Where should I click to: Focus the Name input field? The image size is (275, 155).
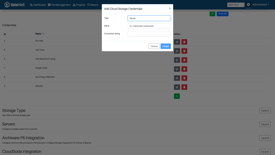149,26
